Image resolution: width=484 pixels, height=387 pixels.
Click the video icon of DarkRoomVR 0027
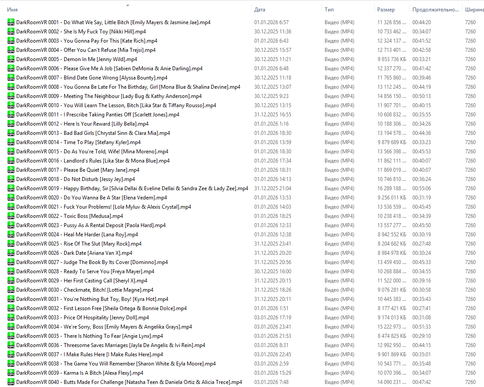[x=11, y=262]
